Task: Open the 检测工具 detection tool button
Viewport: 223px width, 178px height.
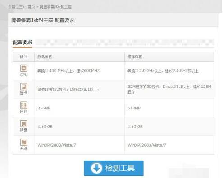Action: click(114, 168)
